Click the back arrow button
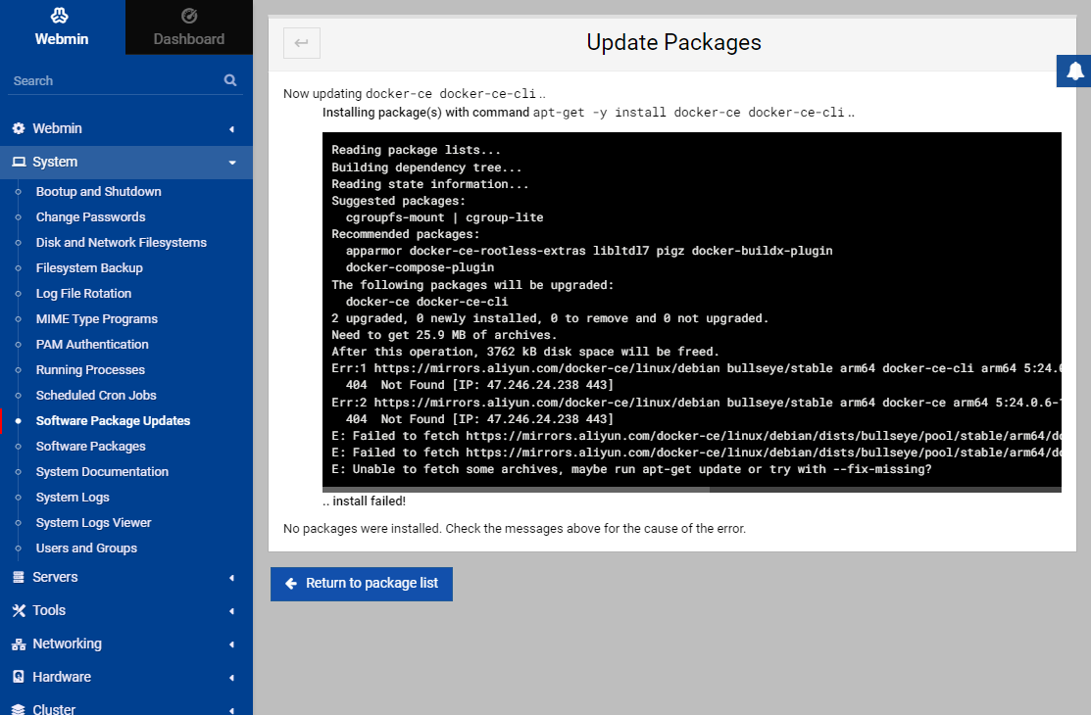 coord(302,43)
